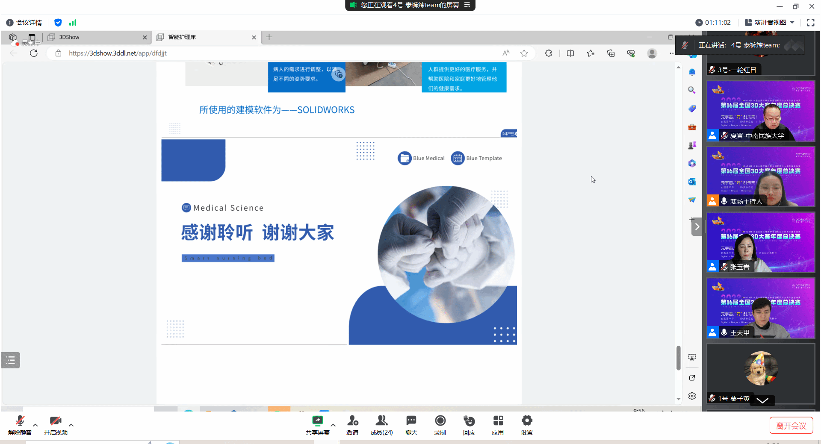Viewport: 821px width, 444px height.
Task: Open the 演讲者视图 view dropdown
Action: 770,23
